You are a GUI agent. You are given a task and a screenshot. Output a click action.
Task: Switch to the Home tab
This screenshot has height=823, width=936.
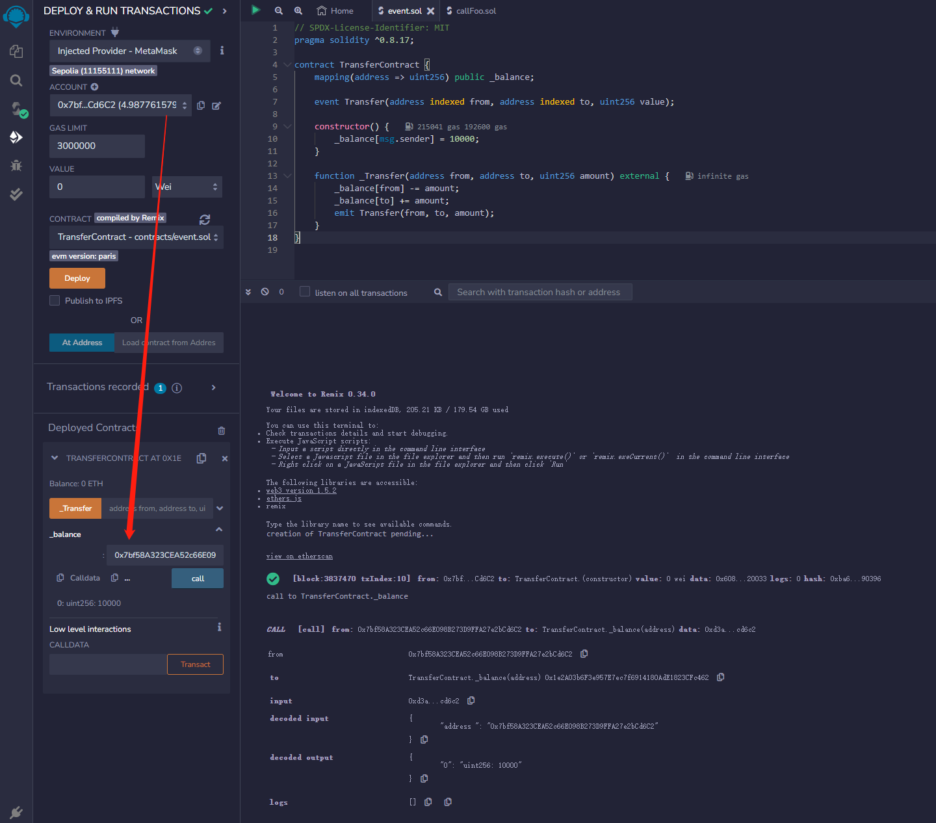click(x=335, y=10)
